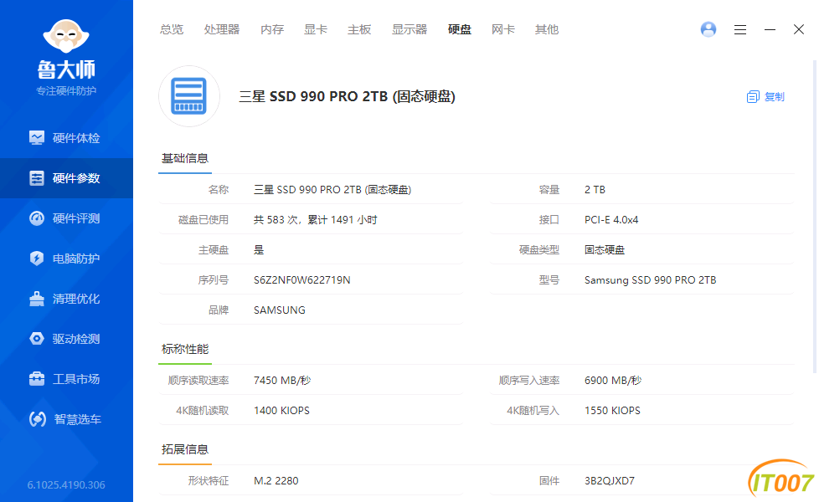Open 硬件评测 benchmark gauge icon
This screenshot has height=502, width=819.
(37, 218)
